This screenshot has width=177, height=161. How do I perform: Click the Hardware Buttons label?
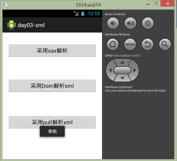pos(117,34)
